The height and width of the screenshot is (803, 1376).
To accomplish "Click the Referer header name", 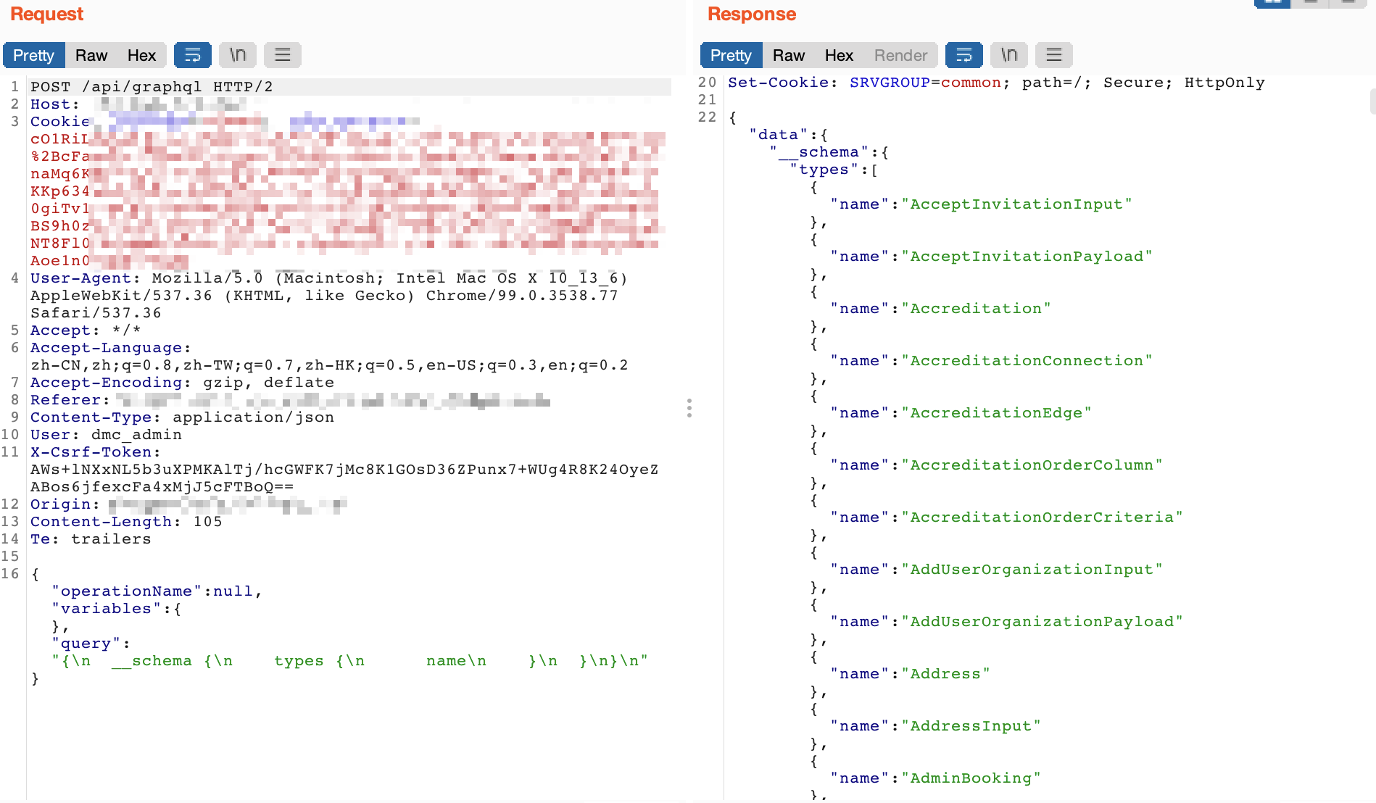I will pos(65,400).
